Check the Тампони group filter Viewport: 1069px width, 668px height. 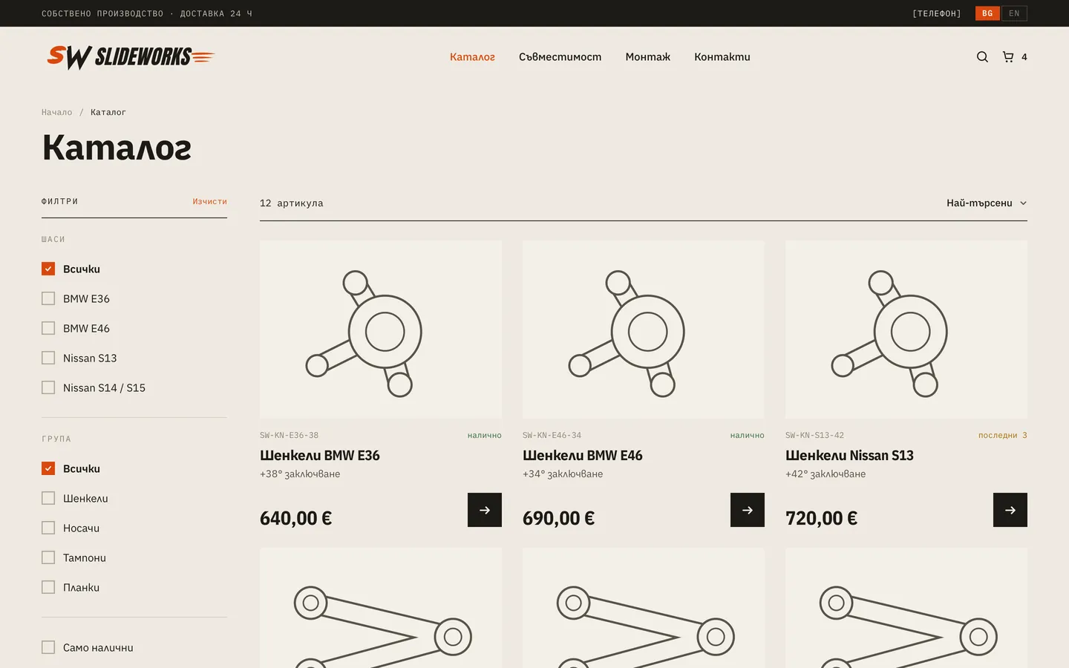(48, 557)
